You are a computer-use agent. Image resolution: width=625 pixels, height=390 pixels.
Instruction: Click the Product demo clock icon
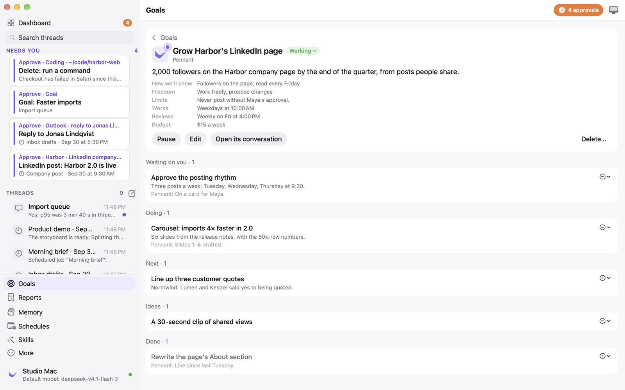click(18, 231)
